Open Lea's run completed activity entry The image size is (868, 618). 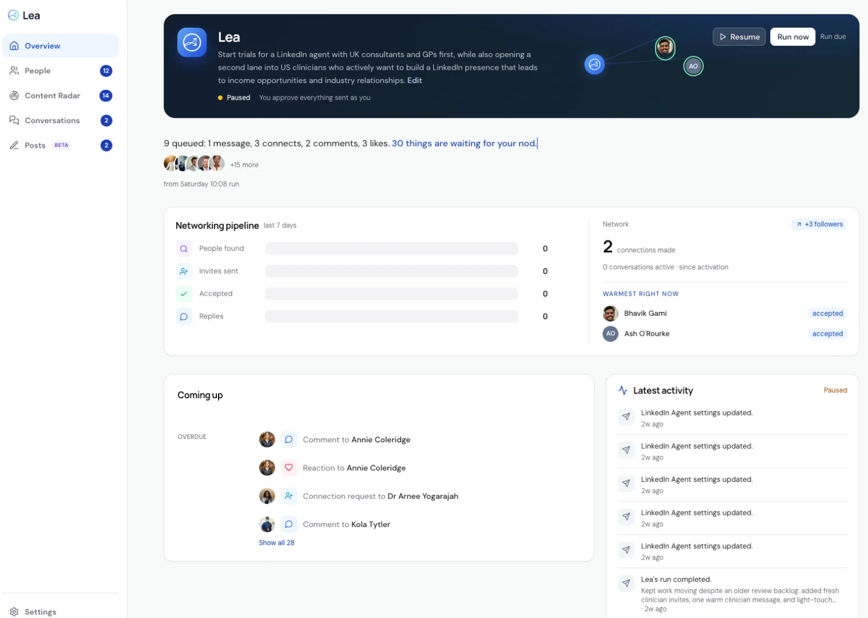tap(732, 595)
